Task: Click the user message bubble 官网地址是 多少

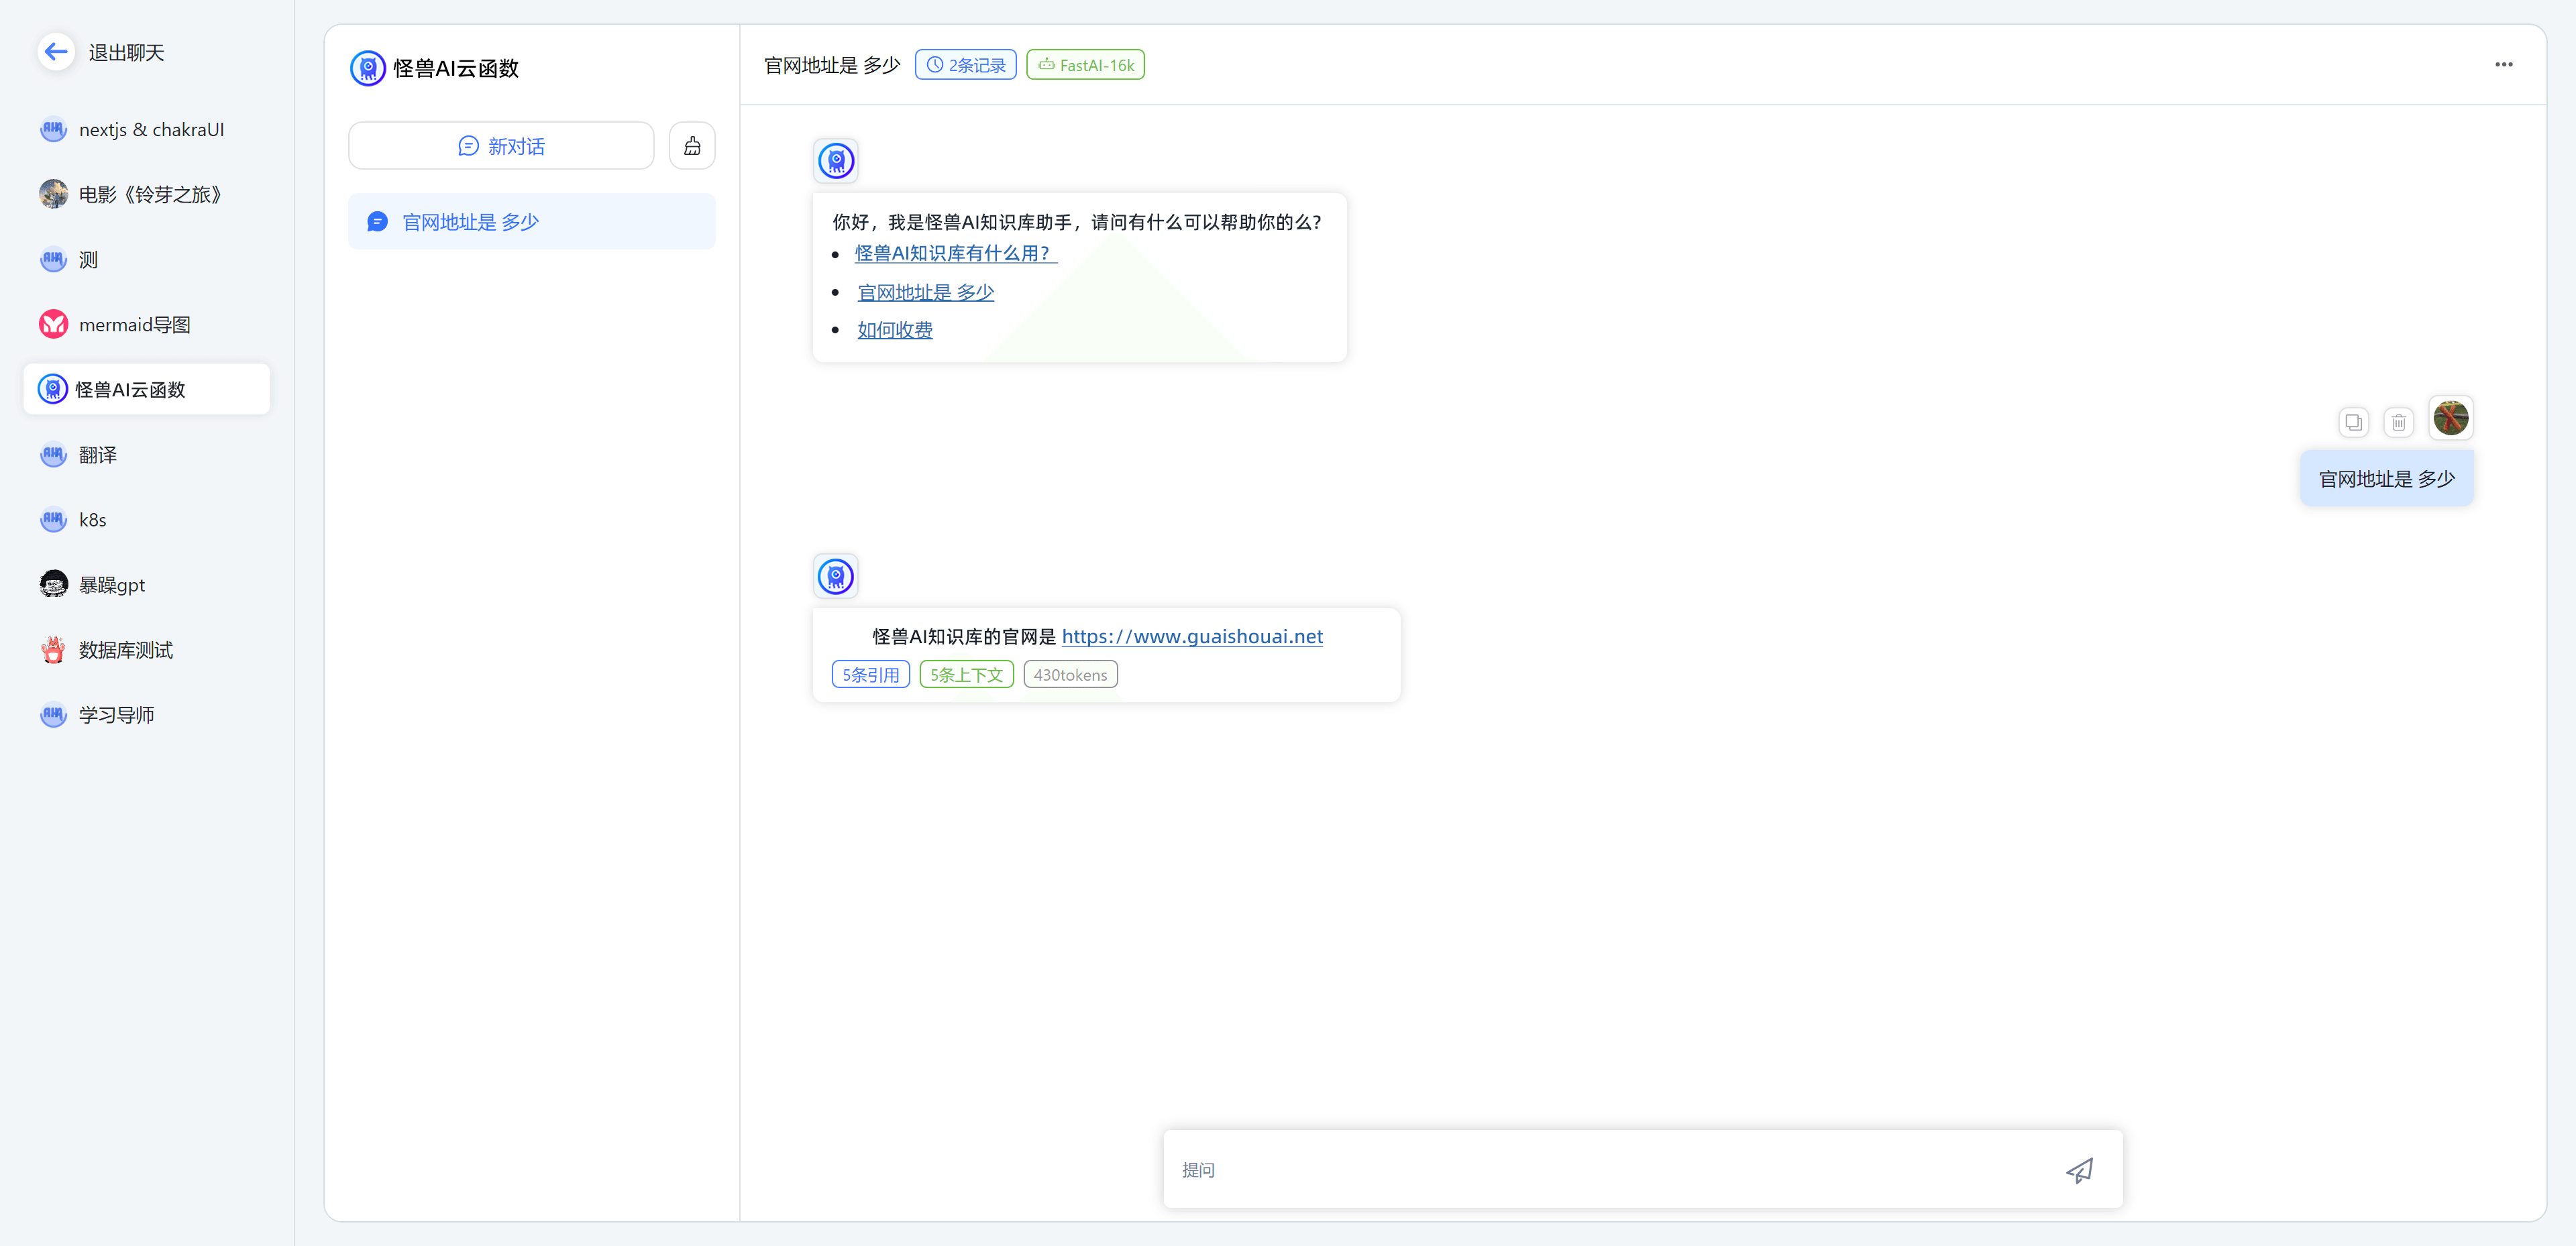Action: (x=2386, y=479)
